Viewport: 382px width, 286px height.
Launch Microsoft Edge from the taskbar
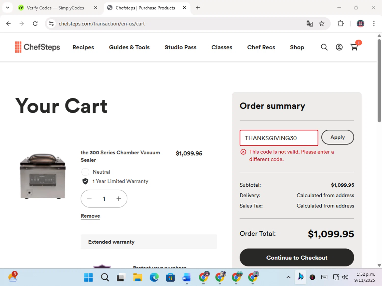(x=154, y=277)
